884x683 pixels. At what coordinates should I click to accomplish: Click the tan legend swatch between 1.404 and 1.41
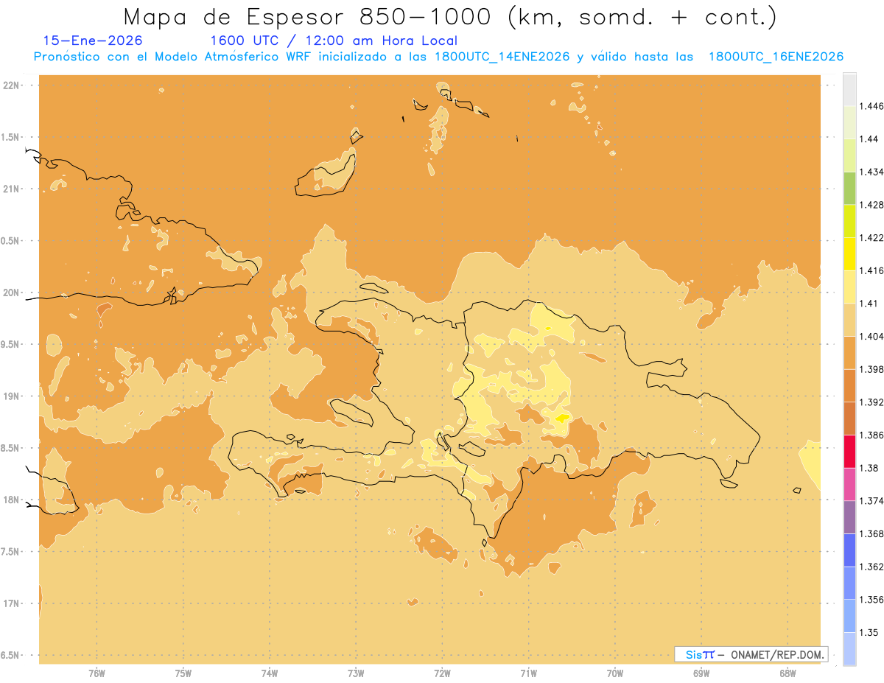pyautogui.click(x=849, y=320)
